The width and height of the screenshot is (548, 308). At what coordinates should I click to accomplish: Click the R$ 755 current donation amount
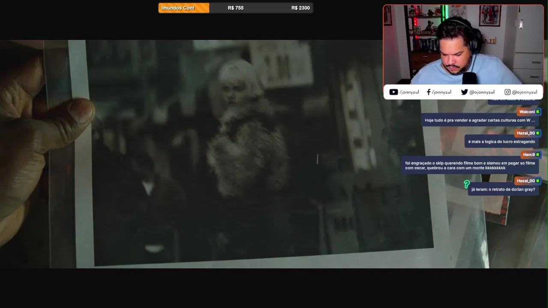235,8
